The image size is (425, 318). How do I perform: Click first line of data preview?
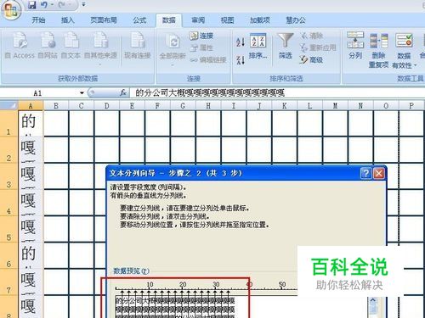tap(175, 301)
